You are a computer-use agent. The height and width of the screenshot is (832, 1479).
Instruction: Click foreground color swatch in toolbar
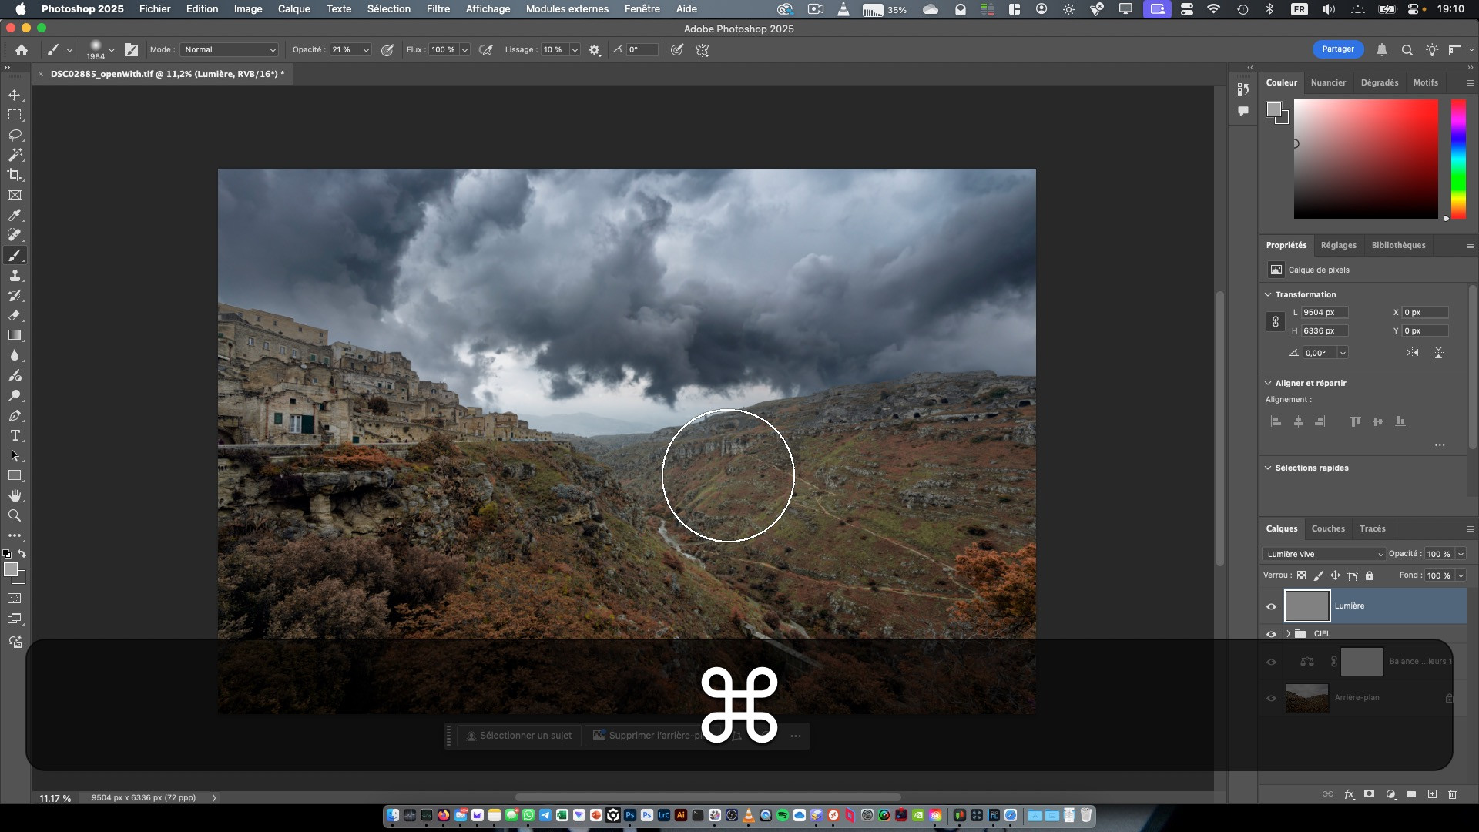[11, 570]
